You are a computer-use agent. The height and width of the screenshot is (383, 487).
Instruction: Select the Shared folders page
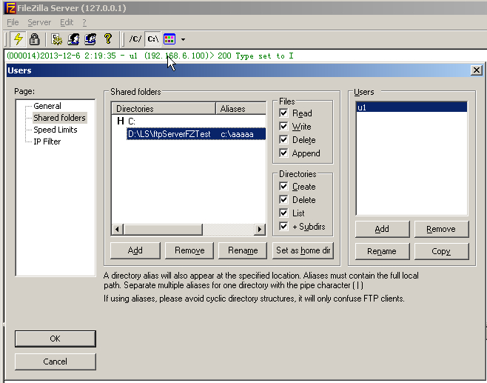point(59,118)
